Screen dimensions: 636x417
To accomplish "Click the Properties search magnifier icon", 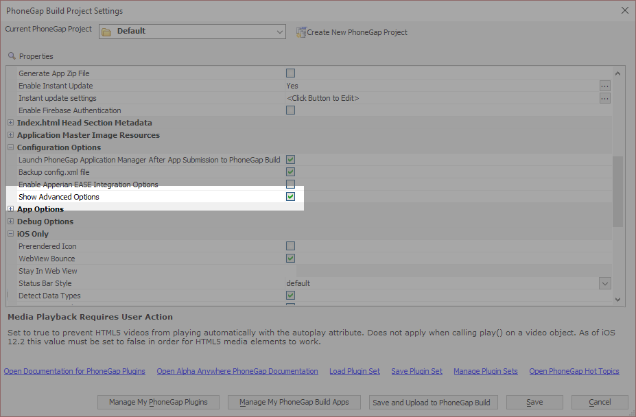I will [12, 56].
